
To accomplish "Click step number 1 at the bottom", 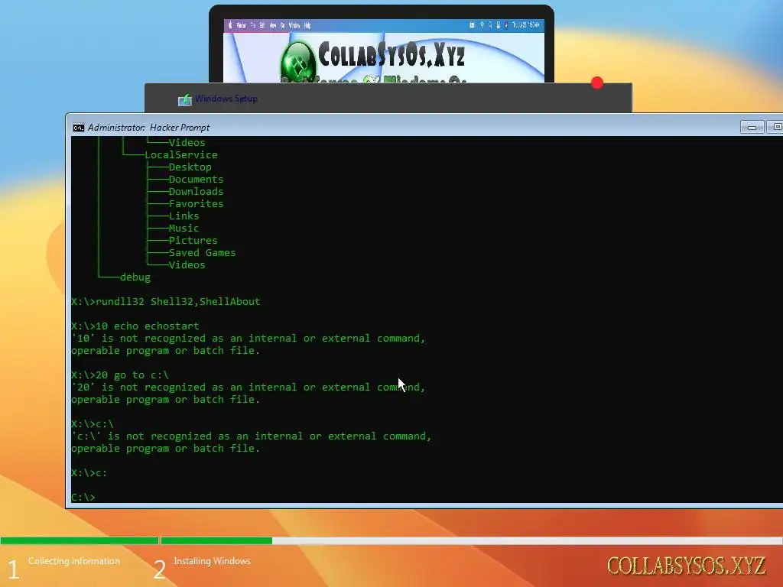I will tap(14, 569).
